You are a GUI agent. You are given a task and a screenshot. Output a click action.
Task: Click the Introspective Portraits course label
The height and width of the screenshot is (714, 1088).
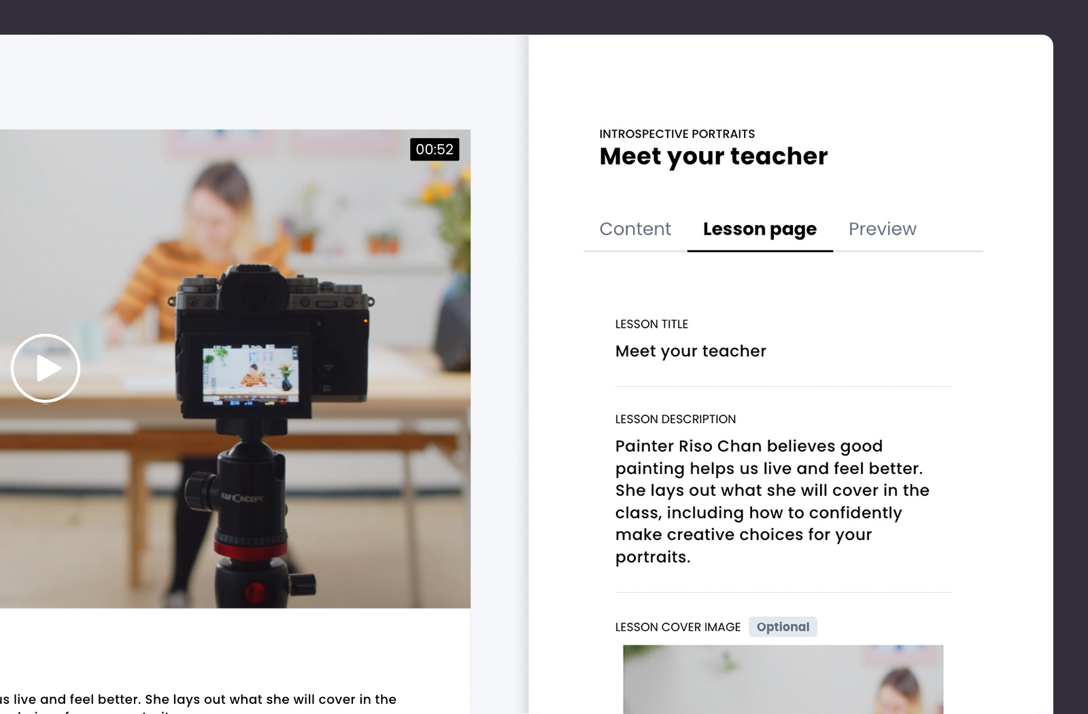tap(677, 134)
